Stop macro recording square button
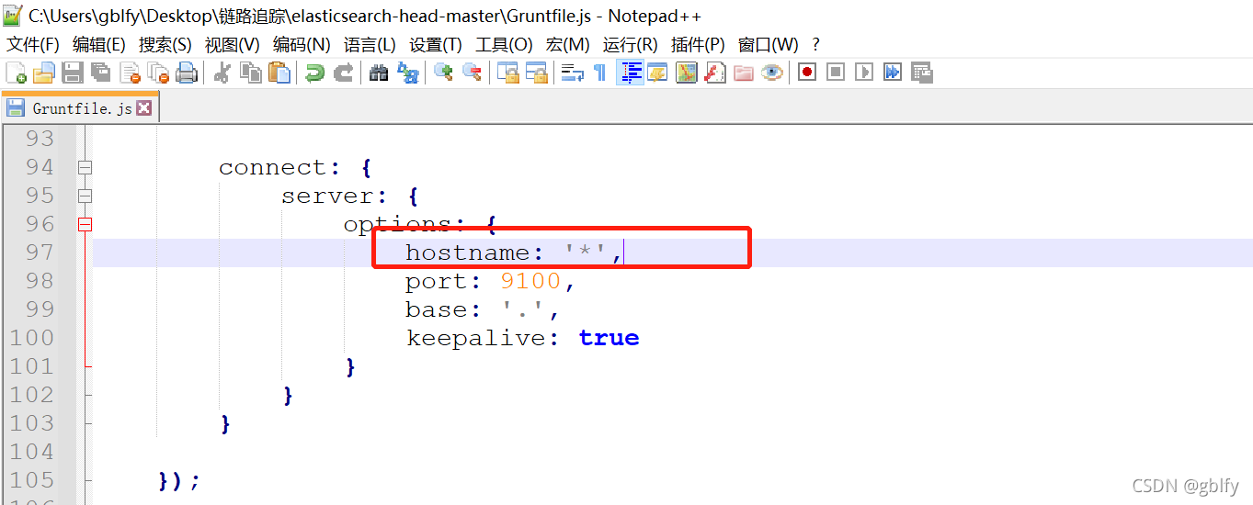 [x=836, y=73]
